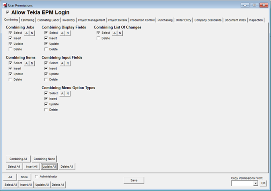This screenshot has height=191, width=271.
Task: Open the Copy Permissions From dropdown
Action: pyautogui.click(x=256, y=183)
